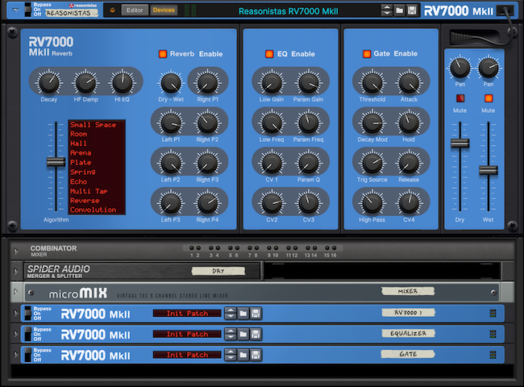Select the Small Space algorithm
Image resolution: width=524 pixels, height=387 pixels.
93,125
